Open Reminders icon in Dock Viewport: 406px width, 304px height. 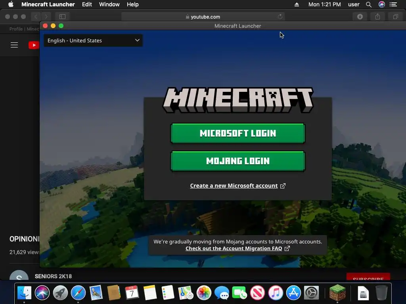tap(168, 293)
